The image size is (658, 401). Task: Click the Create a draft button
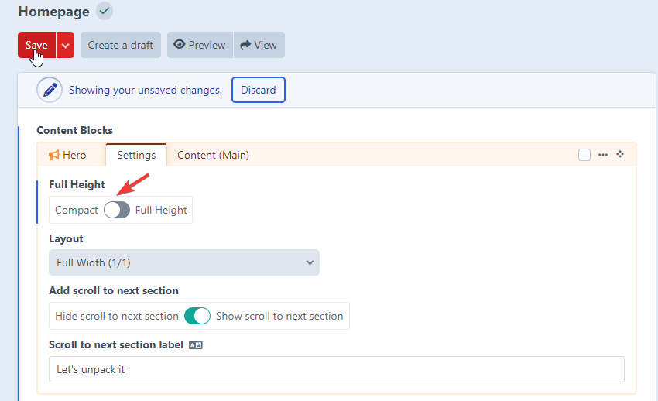coord(120,45)
